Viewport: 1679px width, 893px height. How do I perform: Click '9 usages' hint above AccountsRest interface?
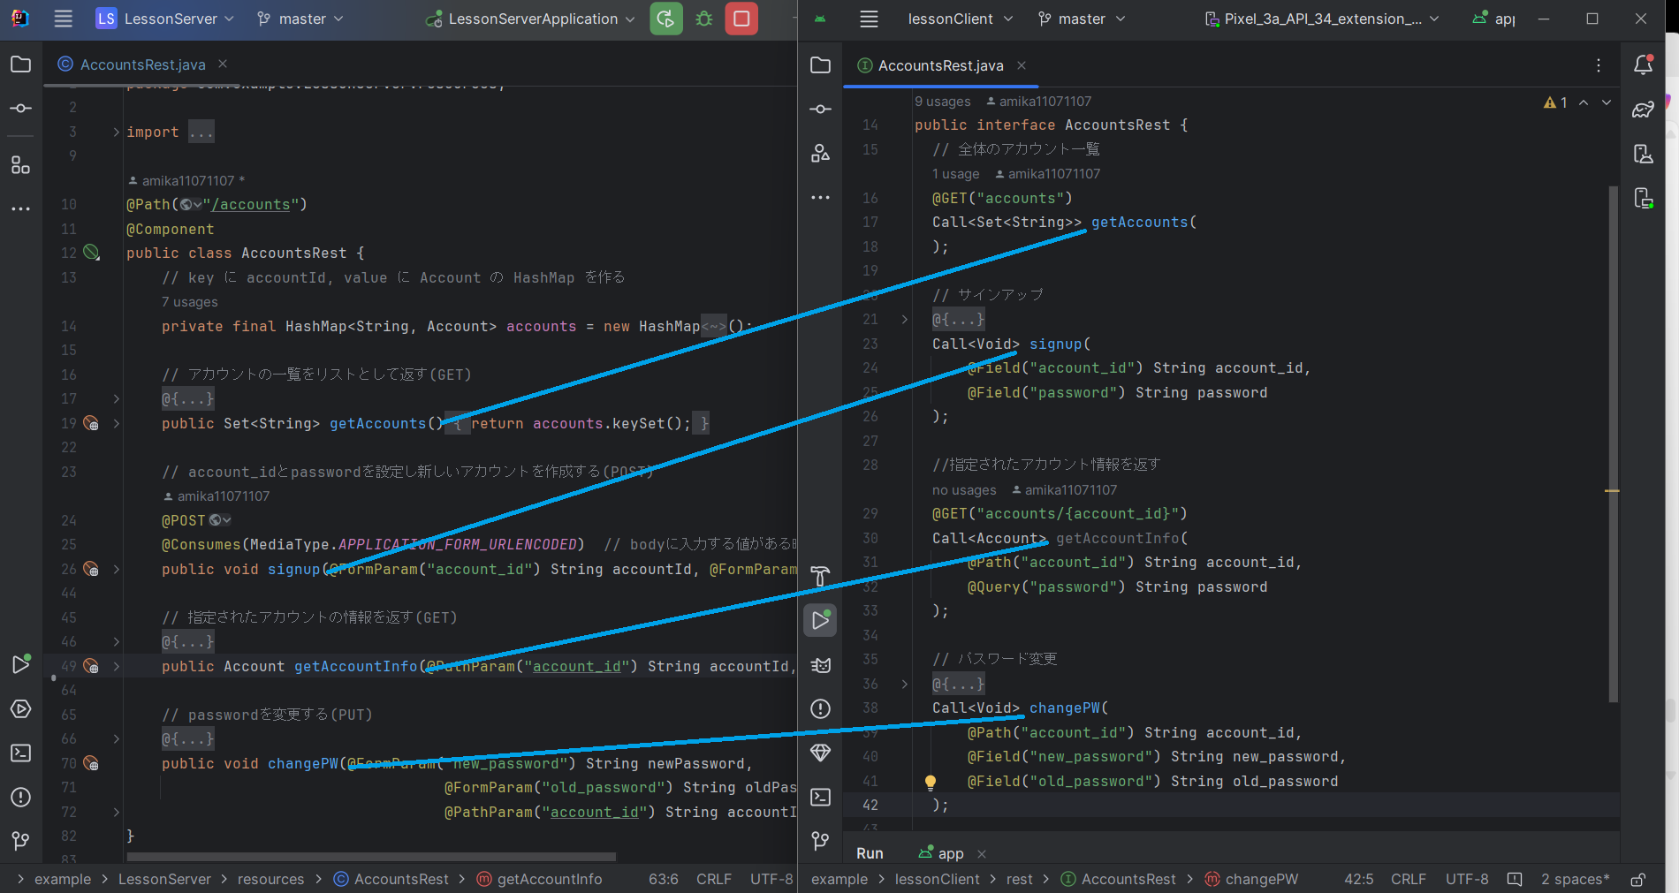pyautogui.click(x=942, y=102)
